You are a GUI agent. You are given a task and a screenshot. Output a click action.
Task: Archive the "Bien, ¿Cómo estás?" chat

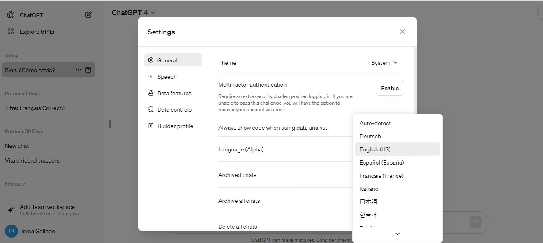click(x=88, y=70)
